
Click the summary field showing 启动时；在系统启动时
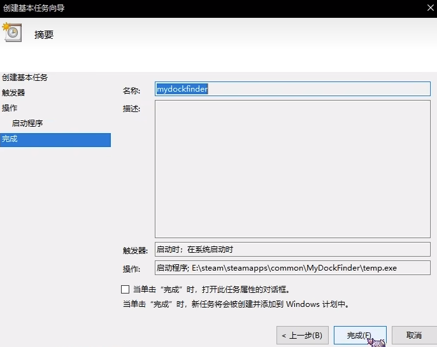tap(292, 250)
